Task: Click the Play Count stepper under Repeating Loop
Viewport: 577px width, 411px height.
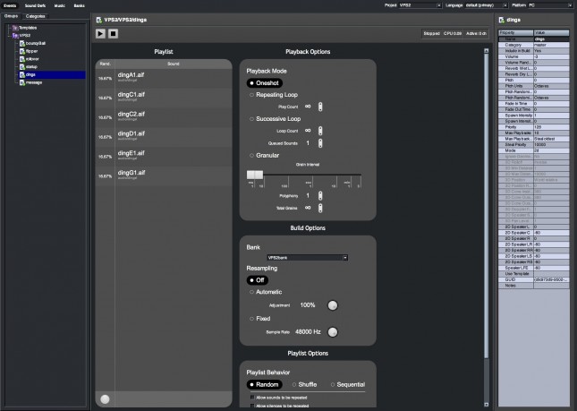Action: (x=320, y=106)
